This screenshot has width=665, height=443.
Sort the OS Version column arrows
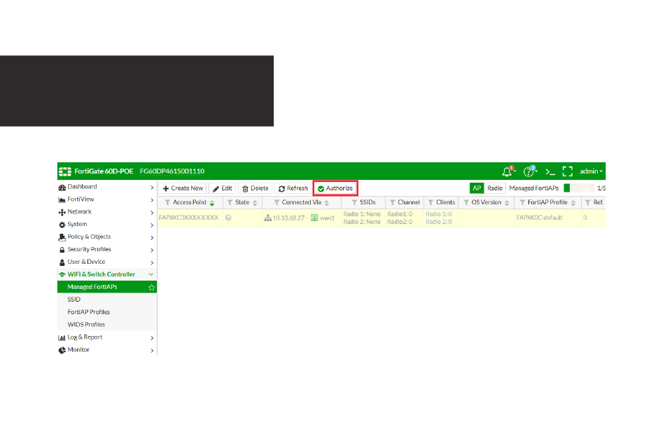(507, 203)
